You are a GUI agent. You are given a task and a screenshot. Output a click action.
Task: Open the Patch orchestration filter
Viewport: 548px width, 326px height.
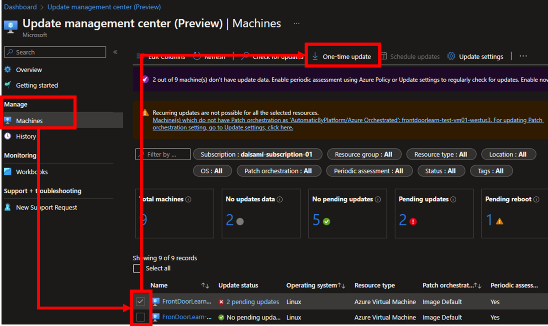279,171
